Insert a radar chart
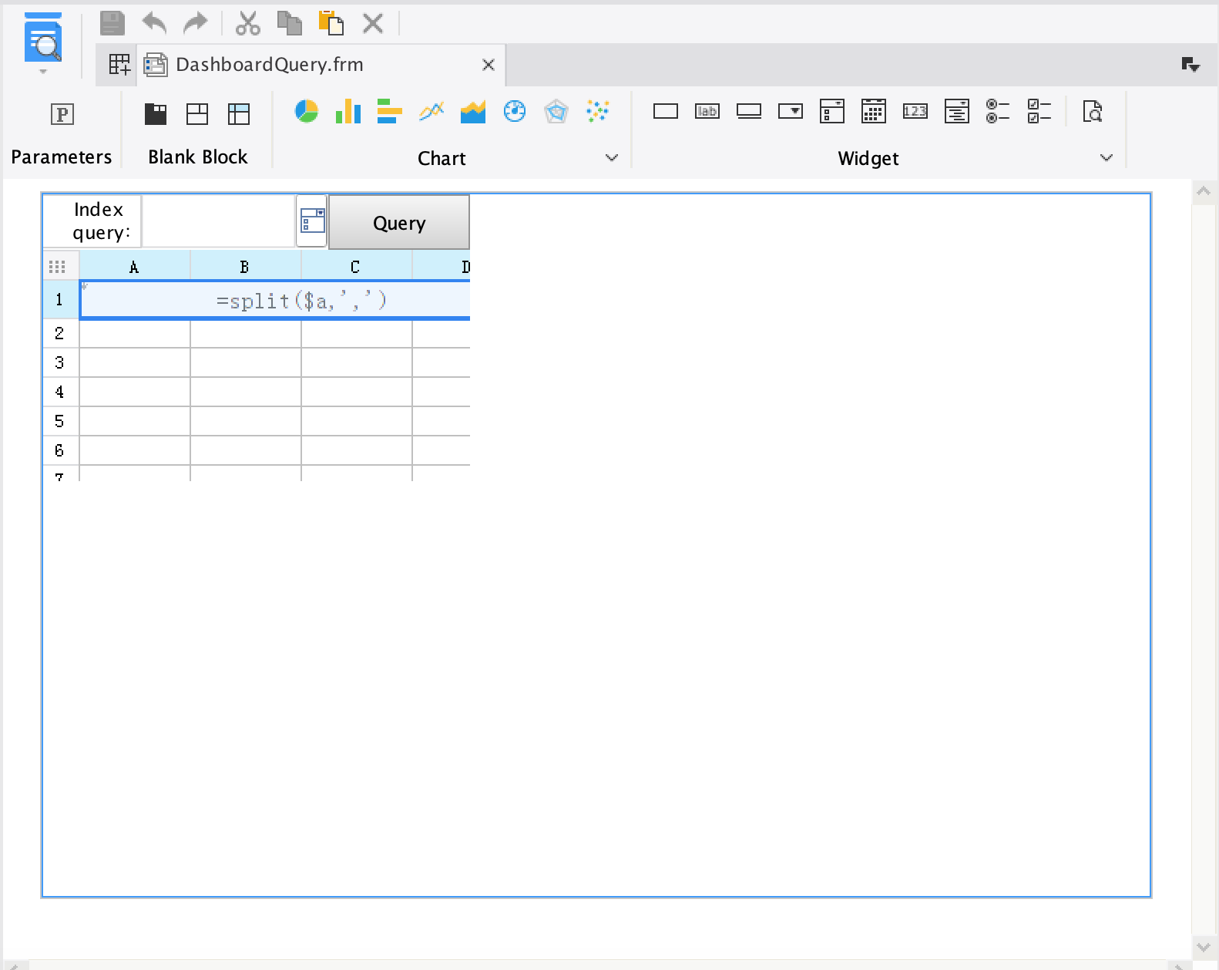The image size is (1219, 970). (556, 112)
